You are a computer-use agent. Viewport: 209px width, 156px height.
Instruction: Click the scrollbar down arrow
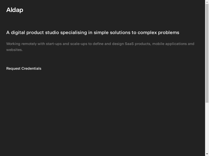point(207,154)
